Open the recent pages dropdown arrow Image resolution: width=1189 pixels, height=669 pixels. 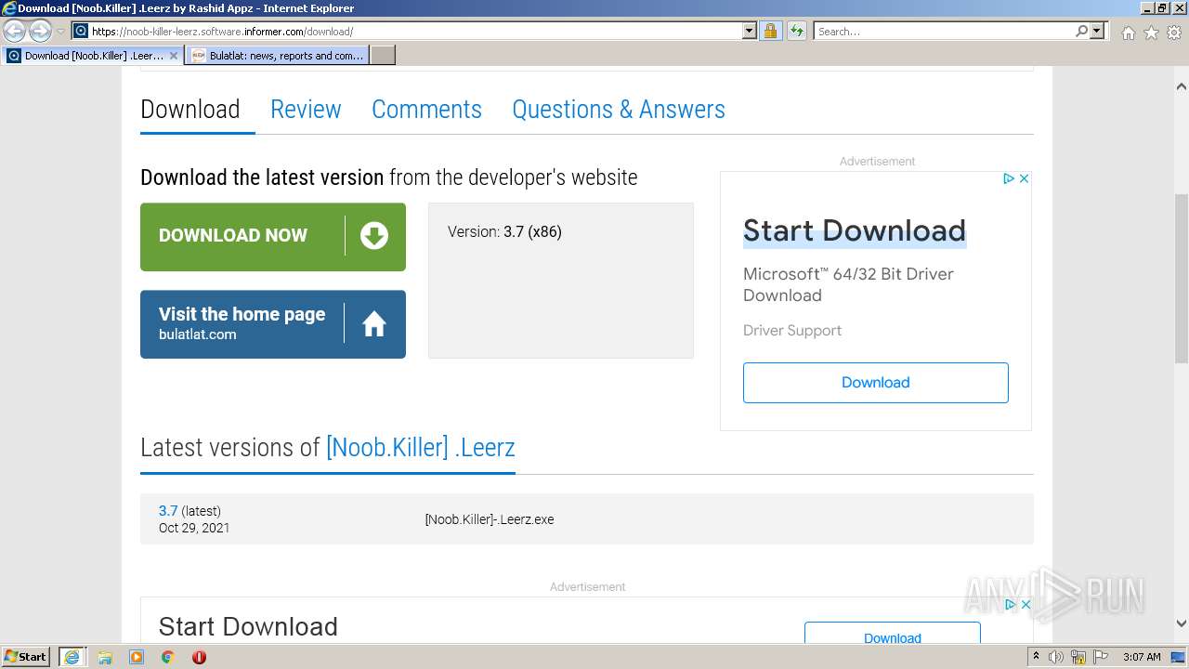pyautogui.click(x=60, y=32)
